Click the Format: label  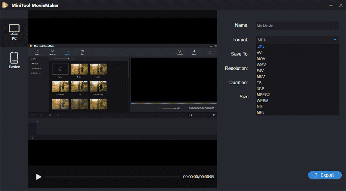point(240,40)
